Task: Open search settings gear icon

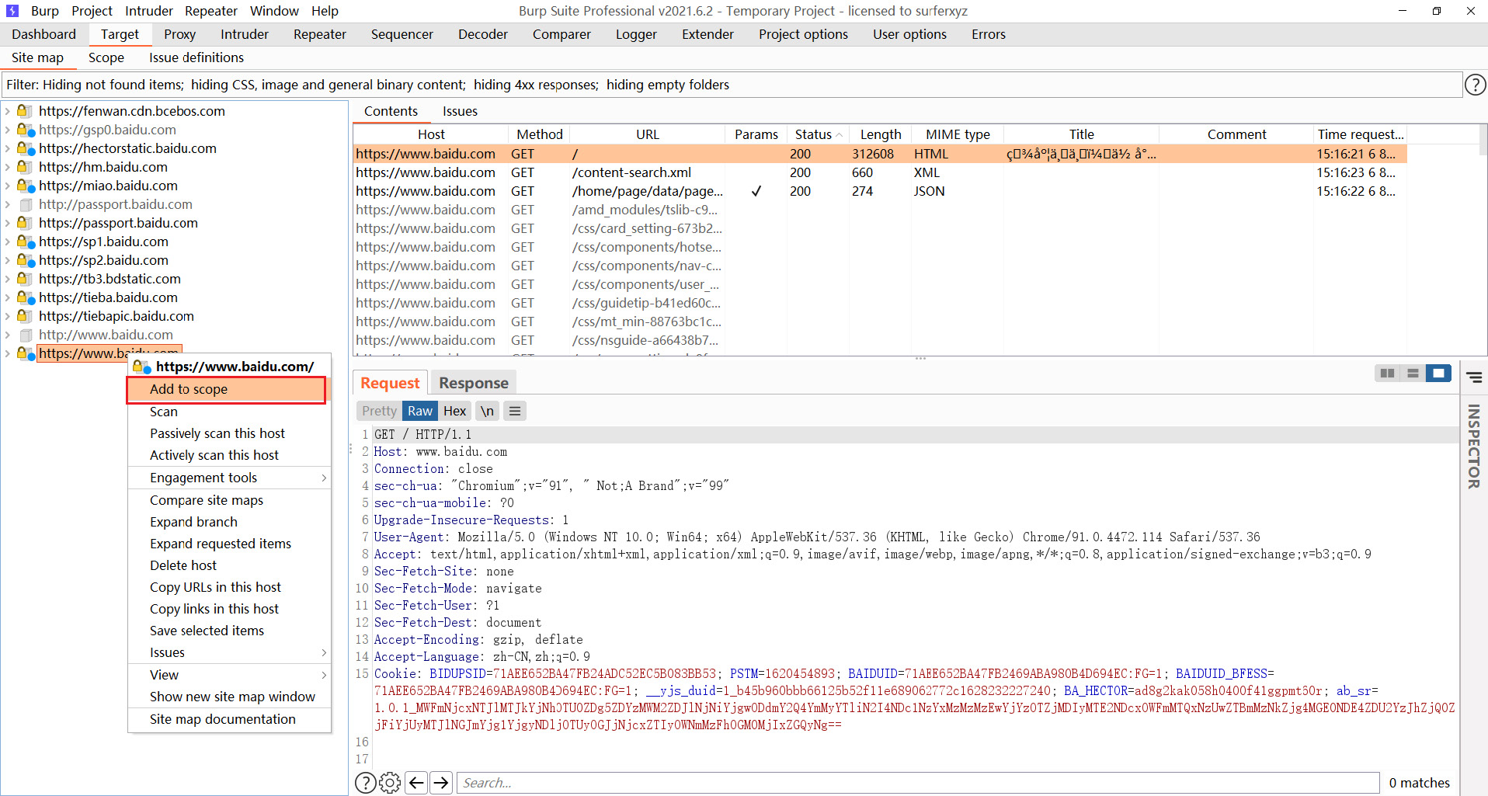Action: (390, 783)
